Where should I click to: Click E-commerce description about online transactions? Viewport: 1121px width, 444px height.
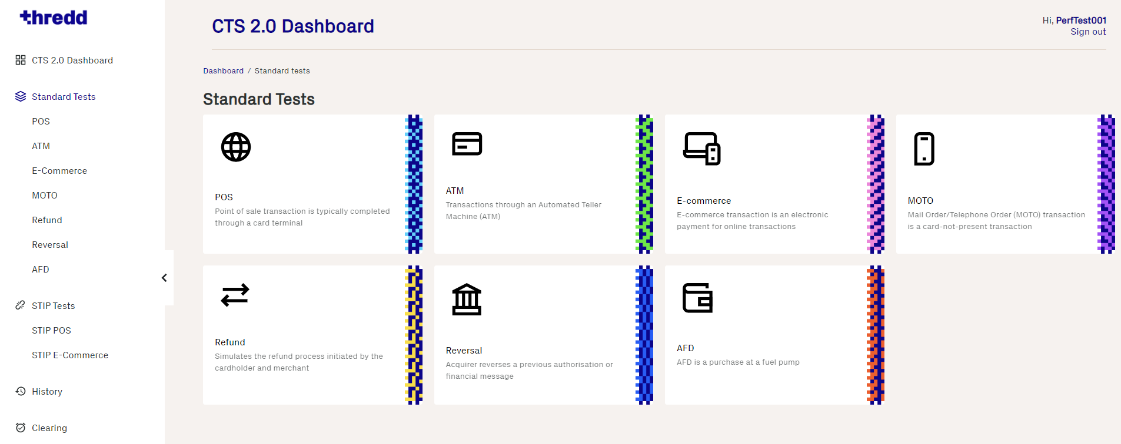coord(753,220)
